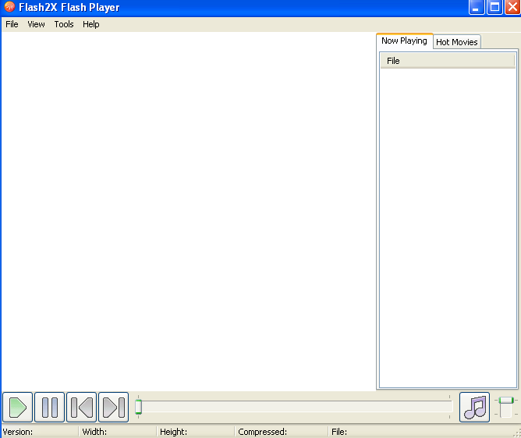The height and width of the screenshot is (438, 521).
Task: Maximize the Flash2X Flash Player window
Action: coord(494,7)
